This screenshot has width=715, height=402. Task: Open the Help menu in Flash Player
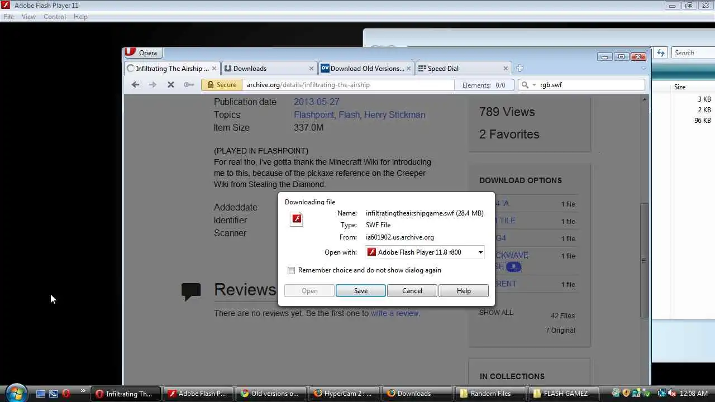click(x=80, y=17)
